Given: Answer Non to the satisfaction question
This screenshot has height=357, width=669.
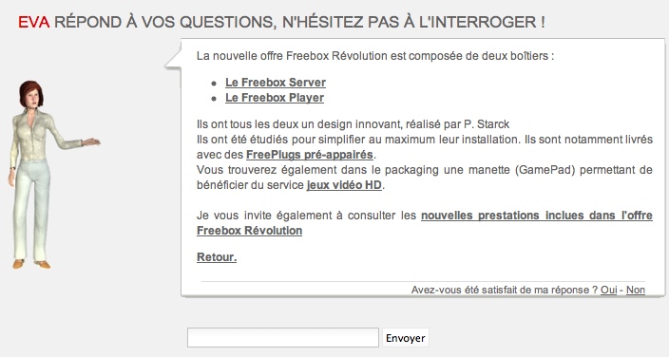Looking at the screenshot, I should (636, 290).
